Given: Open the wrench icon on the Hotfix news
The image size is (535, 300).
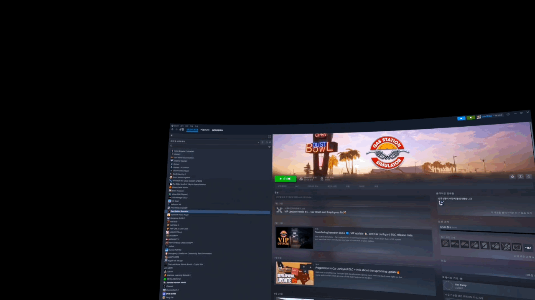Looking at the screenshot, I should click(x=279, y=211).
